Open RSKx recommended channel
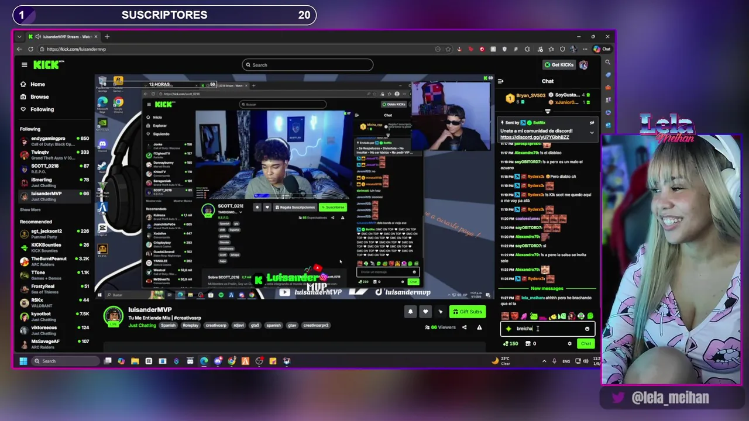 point(55,302)
